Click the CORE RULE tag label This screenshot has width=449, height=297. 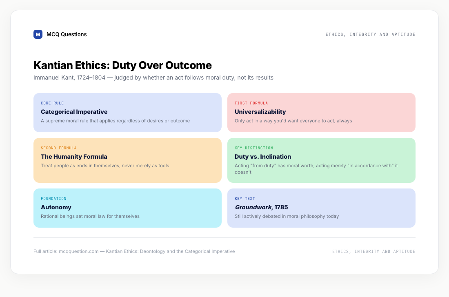[x=52, y=103]
